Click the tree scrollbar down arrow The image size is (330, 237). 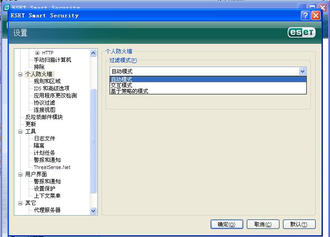(x=93, y=211)
